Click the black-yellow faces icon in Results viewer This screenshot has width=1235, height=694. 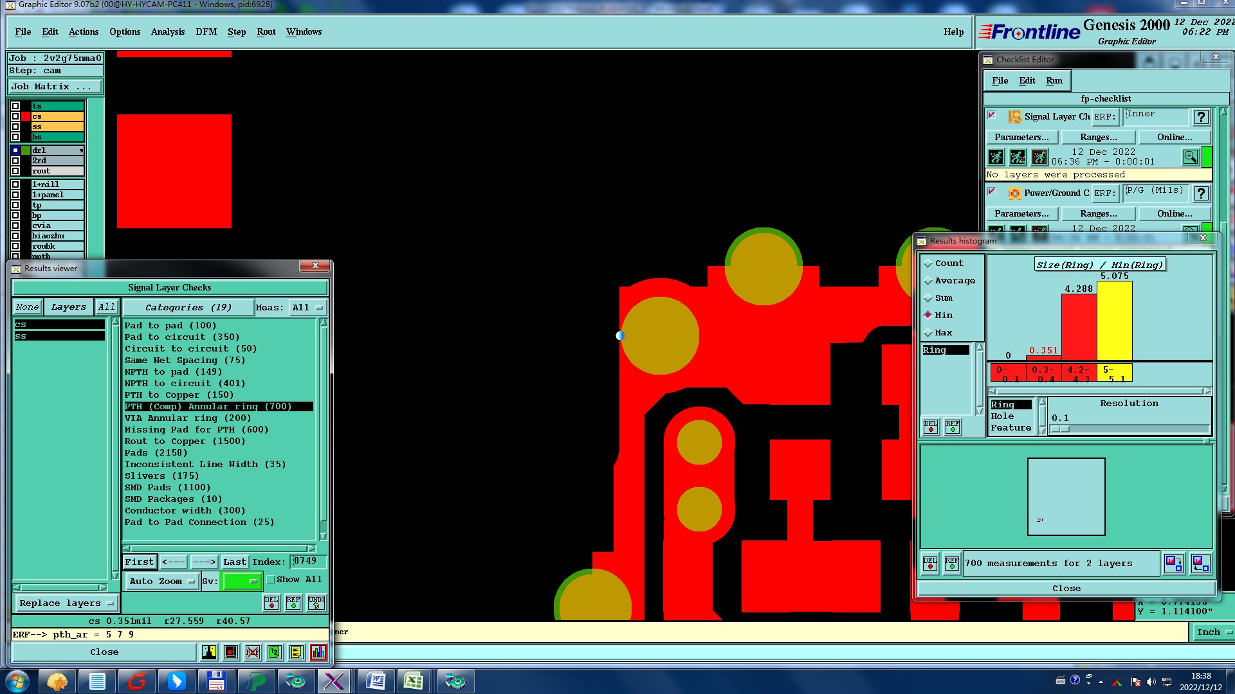209,652
